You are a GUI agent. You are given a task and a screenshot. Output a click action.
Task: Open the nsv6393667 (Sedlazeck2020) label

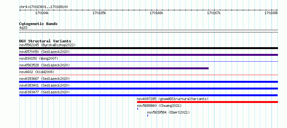coord(45,79)
